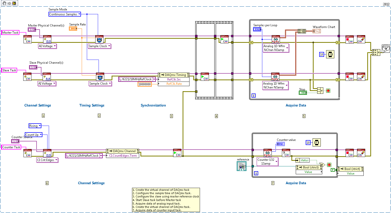This screenshot has height=213, width=391.
Task: Click the F false constant near the Or function
Action: point(333,170)
